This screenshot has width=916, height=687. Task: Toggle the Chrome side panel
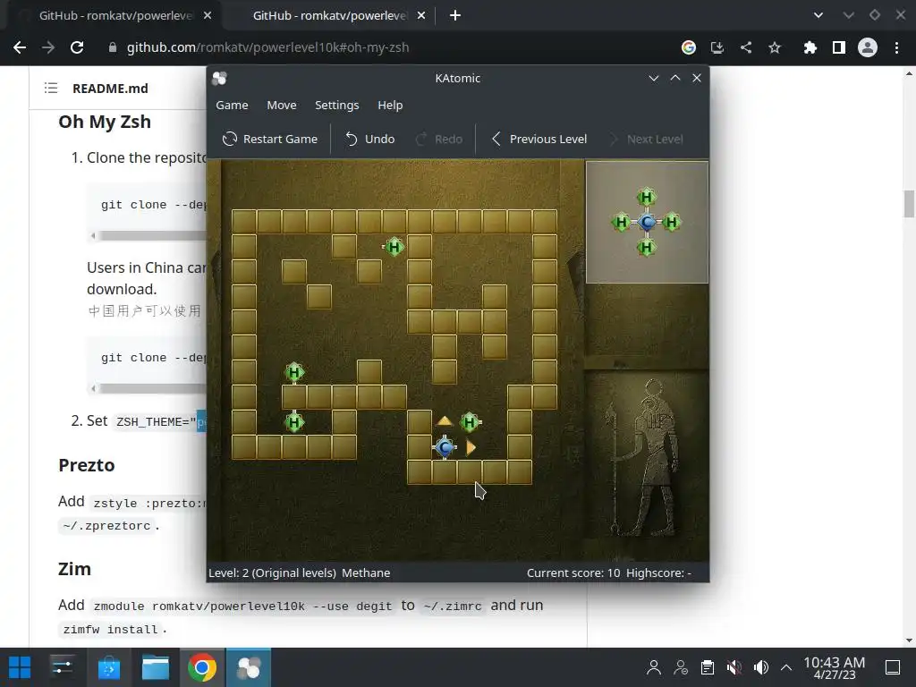[x=839, y=48]
